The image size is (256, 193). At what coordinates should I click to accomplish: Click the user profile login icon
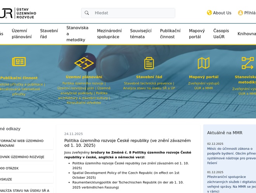(240, 13)
